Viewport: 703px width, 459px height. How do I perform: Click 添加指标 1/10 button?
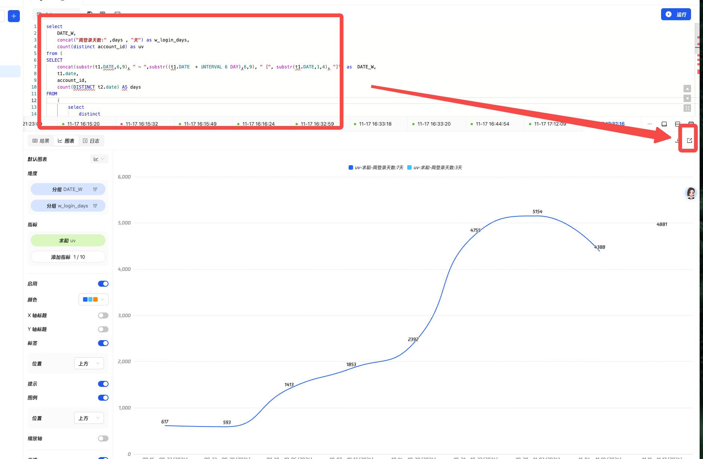pos(68,257)
